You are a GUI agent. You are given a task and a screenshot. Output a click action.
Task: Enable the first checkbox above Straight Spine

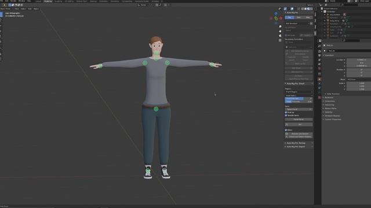pos(286,113)
